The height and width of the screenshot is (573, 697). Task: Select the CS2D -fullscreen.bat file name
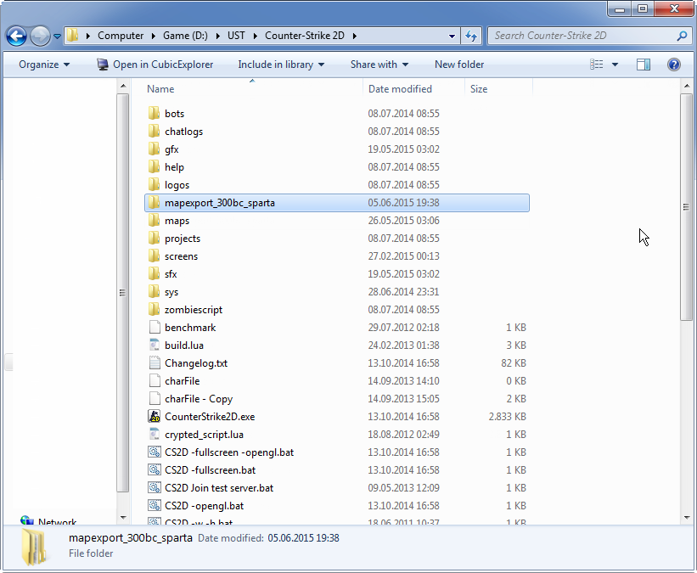[x=210, y=470]
